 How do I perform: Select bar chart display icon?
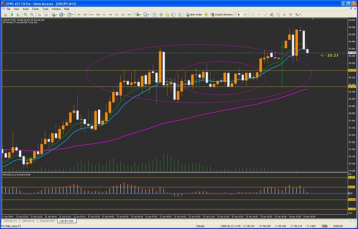6,14
